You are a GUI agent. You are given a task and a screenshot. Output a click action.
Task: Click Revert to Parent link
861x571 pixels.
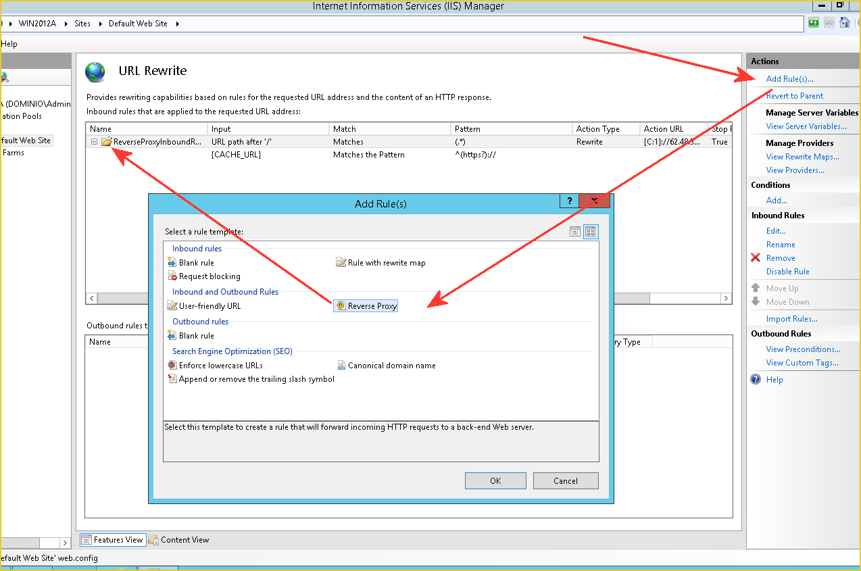pyautogui.click(x=795, y=96)
